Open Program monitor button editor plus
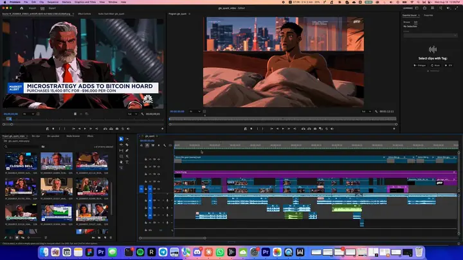This screenshot has height=260, width=463. [x=394, y=129]
